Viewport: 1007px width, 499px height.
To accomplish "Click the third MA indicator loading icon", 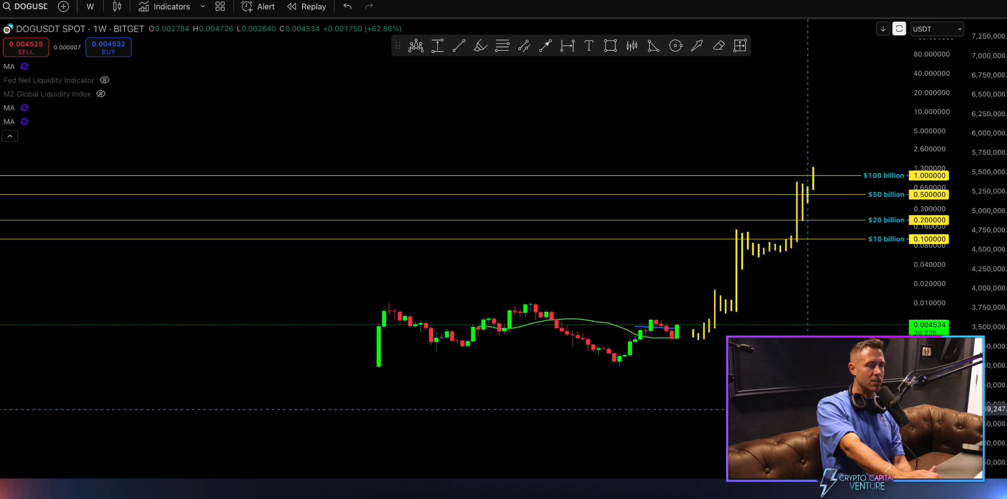I will 24,122.
